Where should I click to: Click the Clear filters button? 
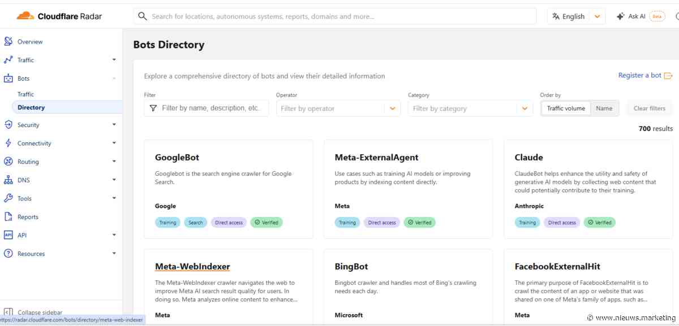point(649,108)
